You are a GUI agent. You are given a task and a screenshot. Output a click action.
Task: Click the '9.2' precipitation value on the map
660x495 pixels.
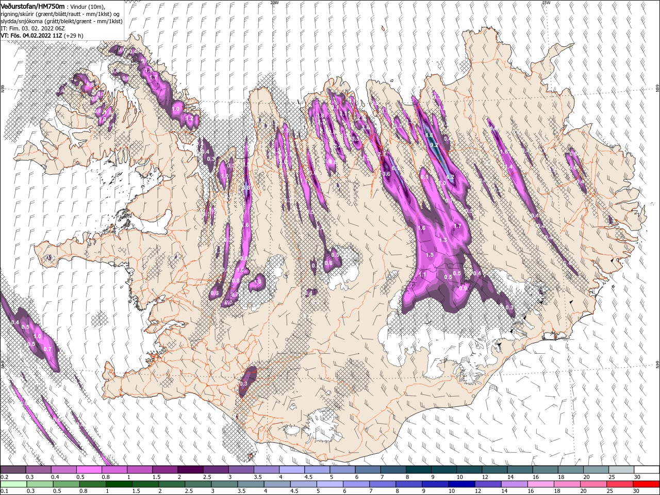pos(434,145)
